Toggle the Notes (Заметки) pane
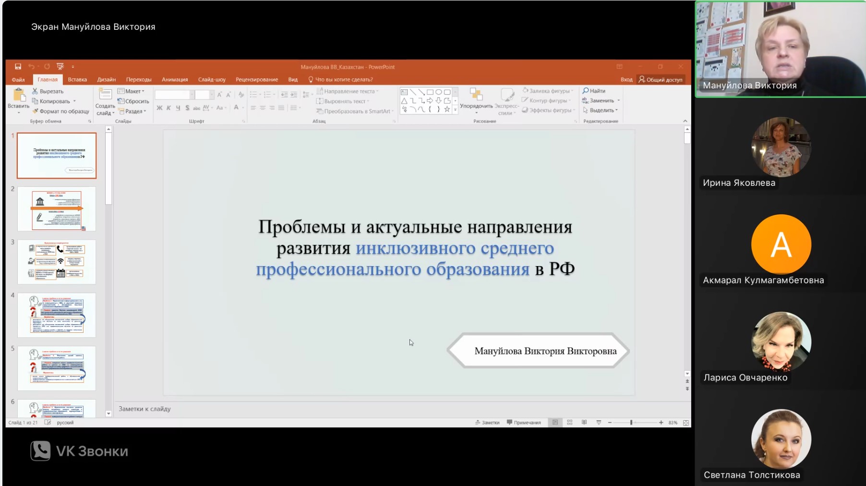This screenshot has width=866, height=486. click(487, 423)
